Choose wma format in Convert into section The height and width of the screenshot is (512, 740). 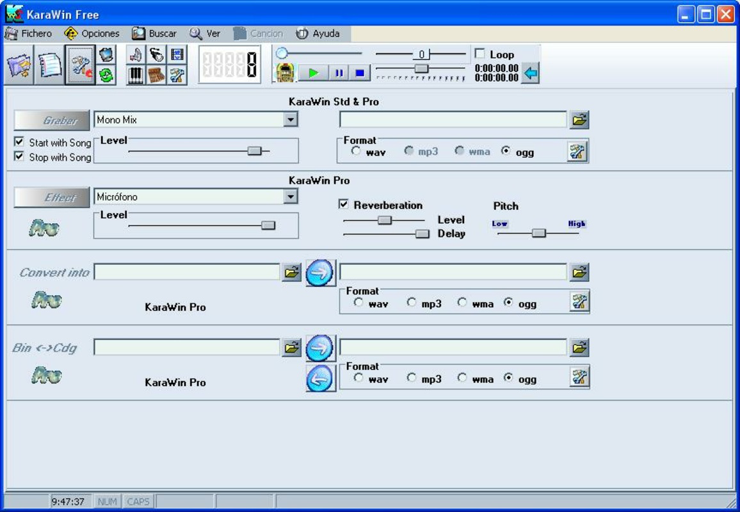pyautogui.click(x=462, y=302)
